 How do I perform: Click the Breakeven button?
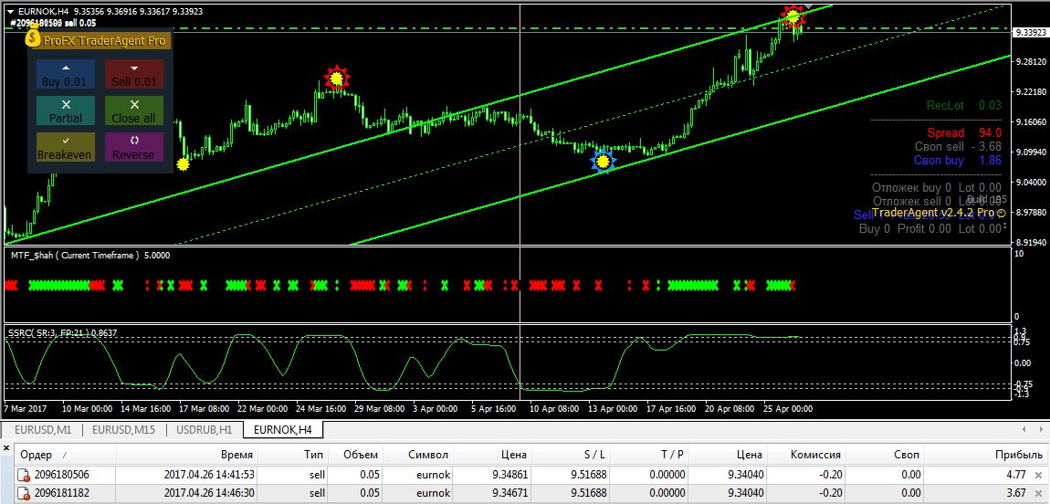[65, 147]
